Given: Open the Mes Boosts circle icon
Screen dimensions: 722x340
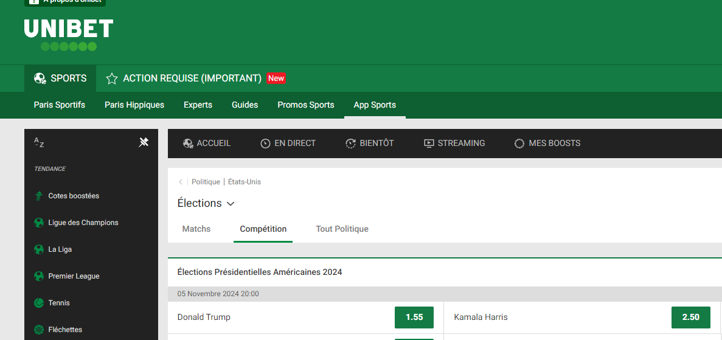Looking at the screenshot, I should (519, 144).
